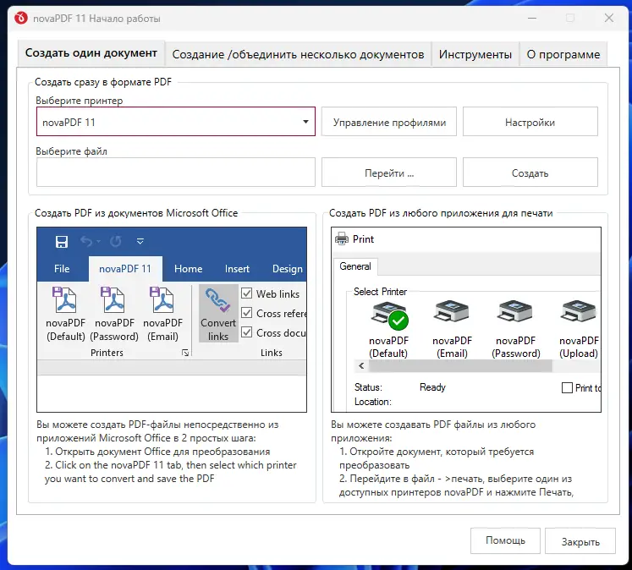Close the novaPDF window
Viewport: 632px width, 570px height.
[x=608, y=18]
